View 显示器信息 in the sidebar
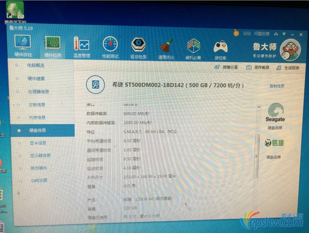Screen dimensions: 309x233 point(40,155)
